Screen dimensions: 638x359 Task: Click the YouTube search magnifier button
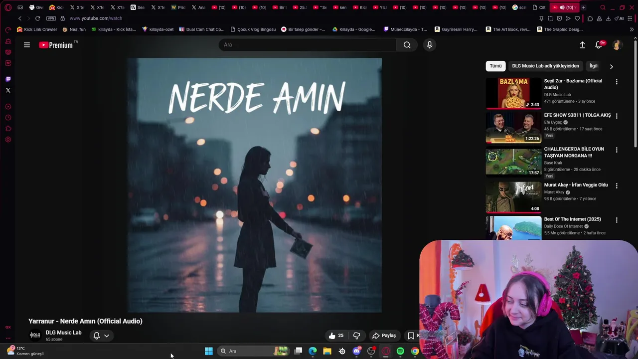tap(407, 45)
